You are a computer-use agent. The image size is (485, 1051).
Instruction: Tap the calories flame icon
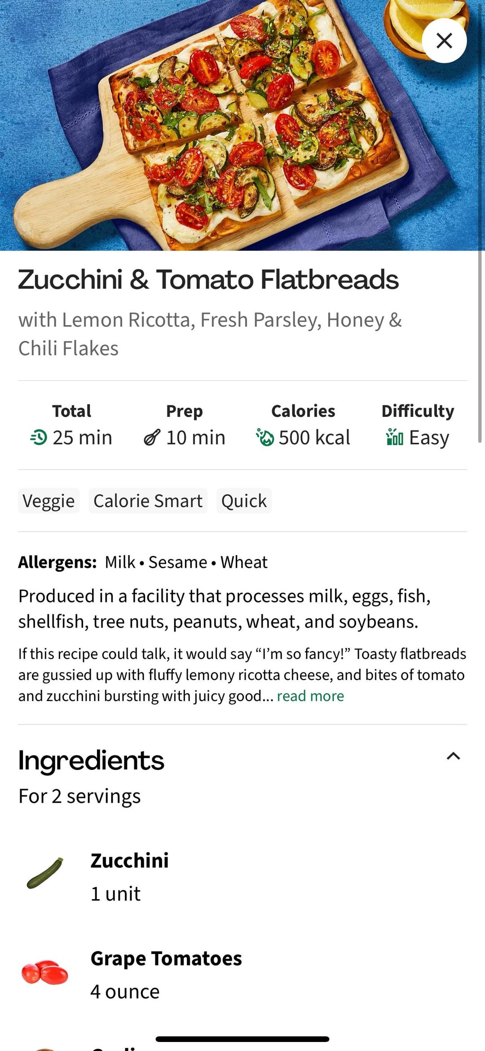(x=265, y=437)
